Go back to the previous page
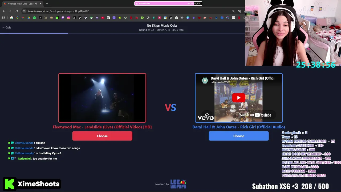The height and width of the screenshot is (192, 341). click(4, 11)
